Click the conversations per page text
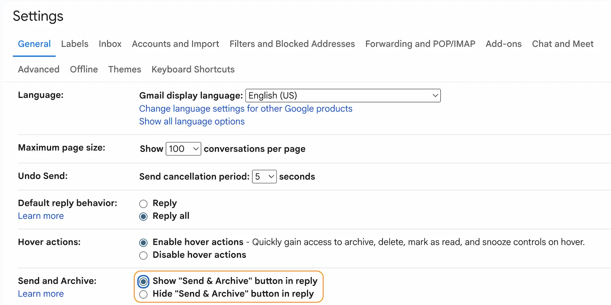 click(x=255, y=149)
